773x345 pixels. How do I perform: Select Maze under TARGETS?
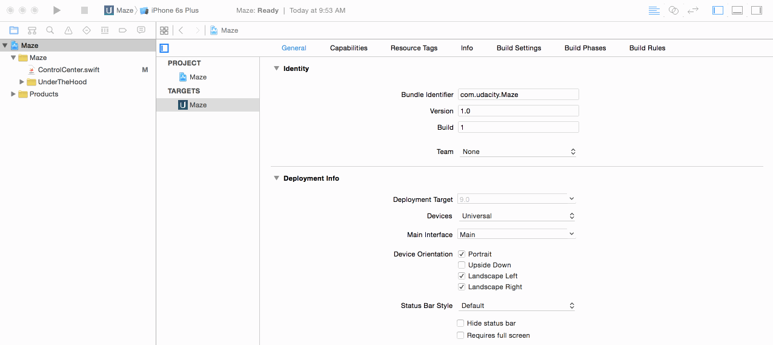[207, 105]
